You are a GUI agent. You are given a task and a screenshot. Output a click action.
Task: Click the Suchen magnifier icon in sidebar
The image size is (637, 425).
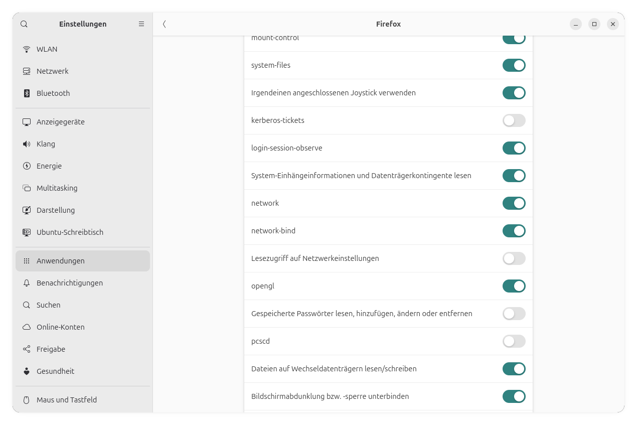pos(27,305)
